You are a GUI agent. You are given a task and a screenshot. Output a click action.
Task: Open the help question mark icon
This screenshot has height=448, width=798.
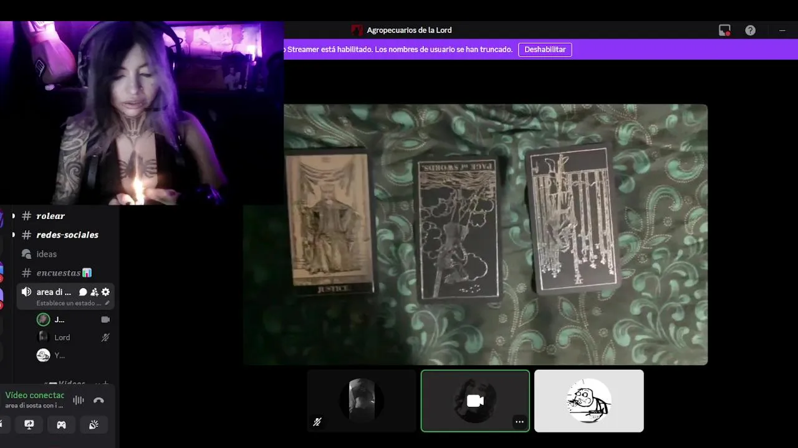point(751,30)
